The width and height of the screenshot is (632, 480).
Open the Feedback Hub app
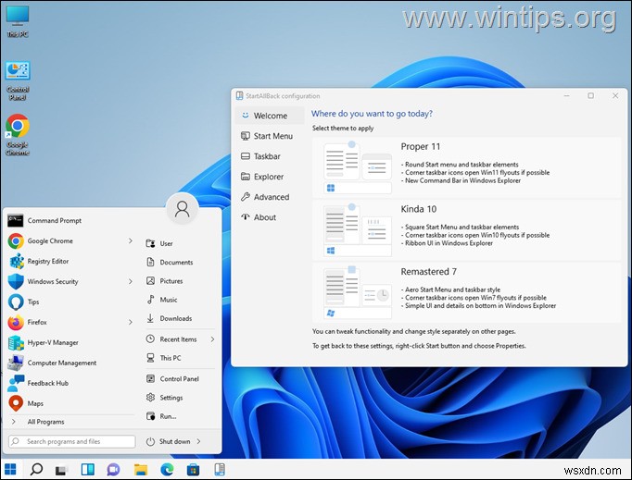47,383
